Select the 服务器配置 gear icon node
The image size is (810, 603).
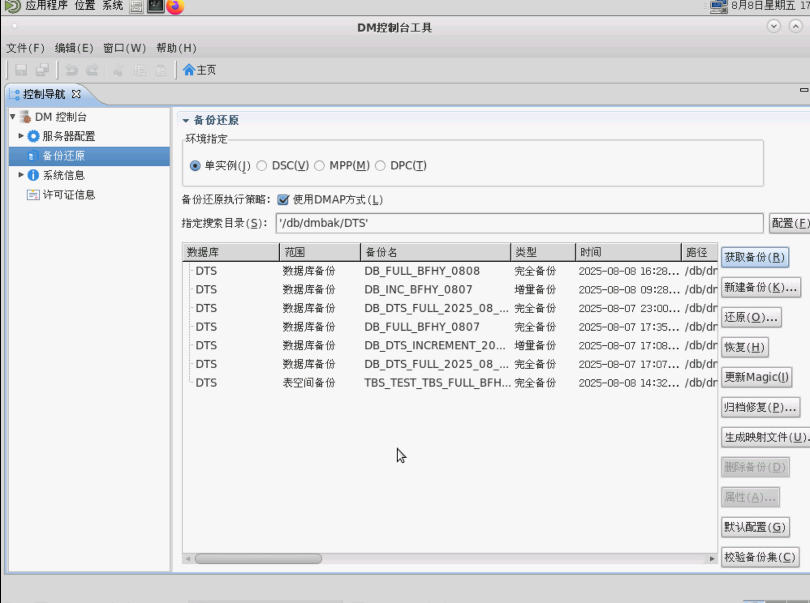point(33,136)
